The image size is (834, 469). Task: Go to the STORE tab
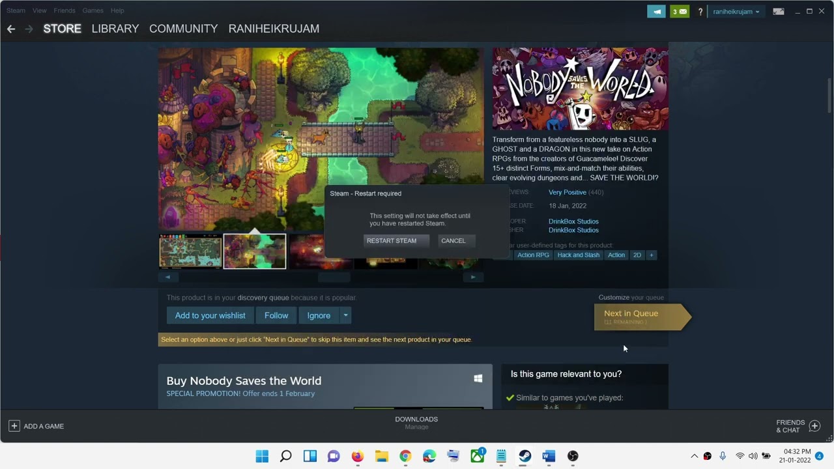click(x=62, y=29)
